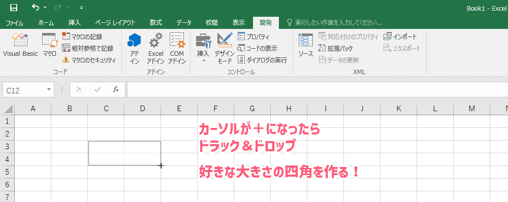
Task: Customize the Quick Access Toolbar dropdown
Action: (x=82, y=8)
